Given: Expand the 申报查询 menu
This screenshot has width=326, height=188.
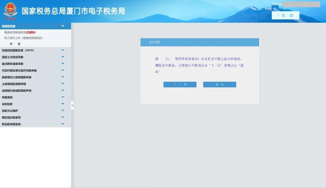Looking at the screenshot, I should click(63, 97).
